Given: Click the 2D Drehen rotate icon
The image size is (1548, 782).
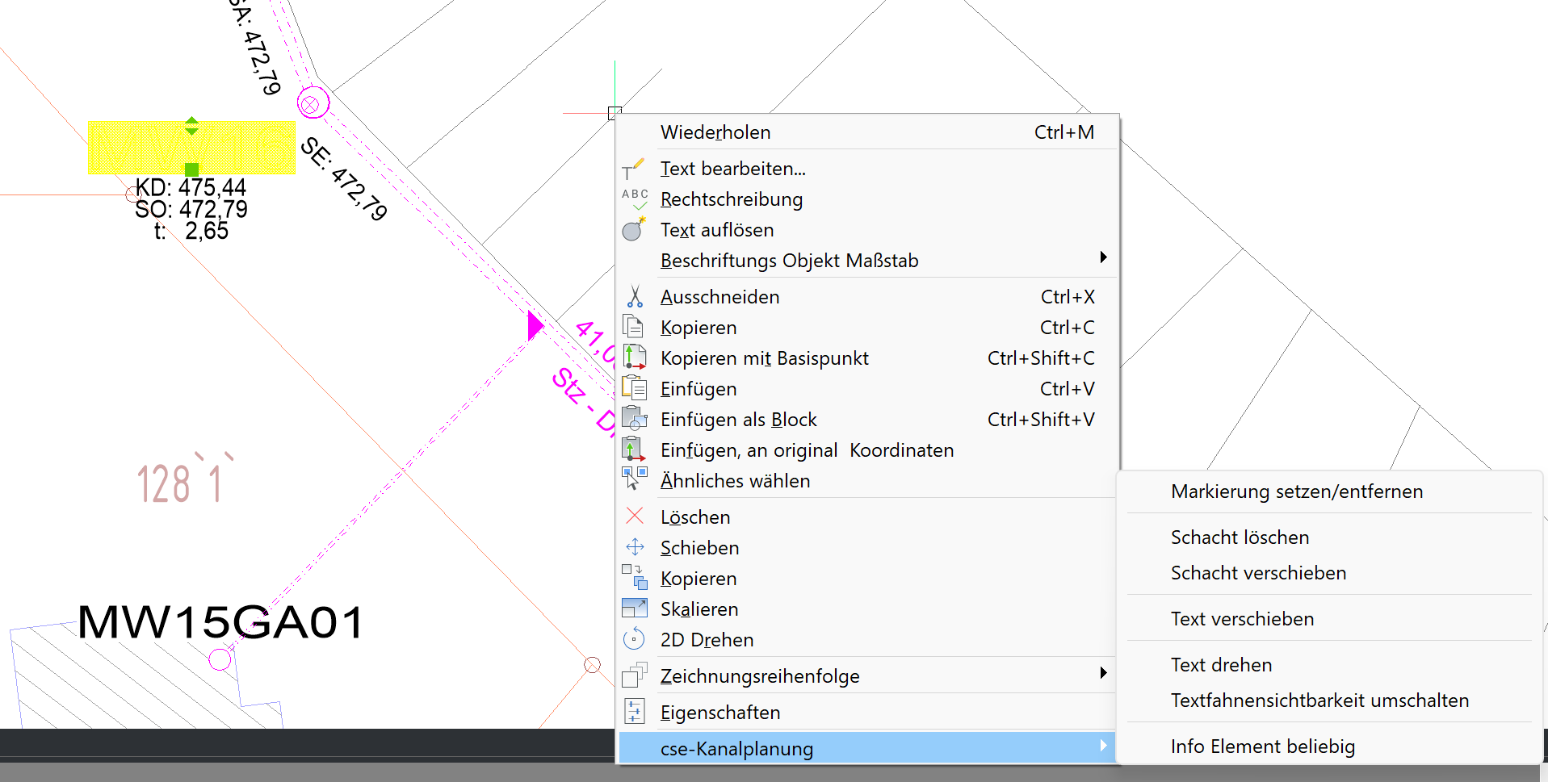Looking at the screenshot, I should tap(635, 640).
